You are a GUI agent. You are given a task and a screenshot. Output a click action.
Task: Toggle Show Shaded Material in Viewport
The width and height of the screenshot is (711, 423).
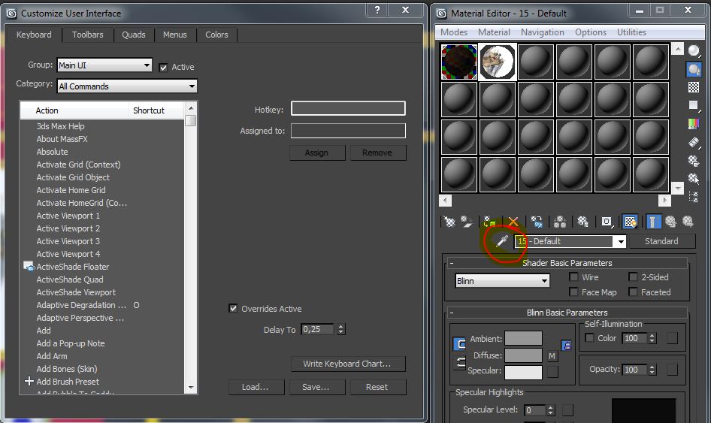pos(631,221)
